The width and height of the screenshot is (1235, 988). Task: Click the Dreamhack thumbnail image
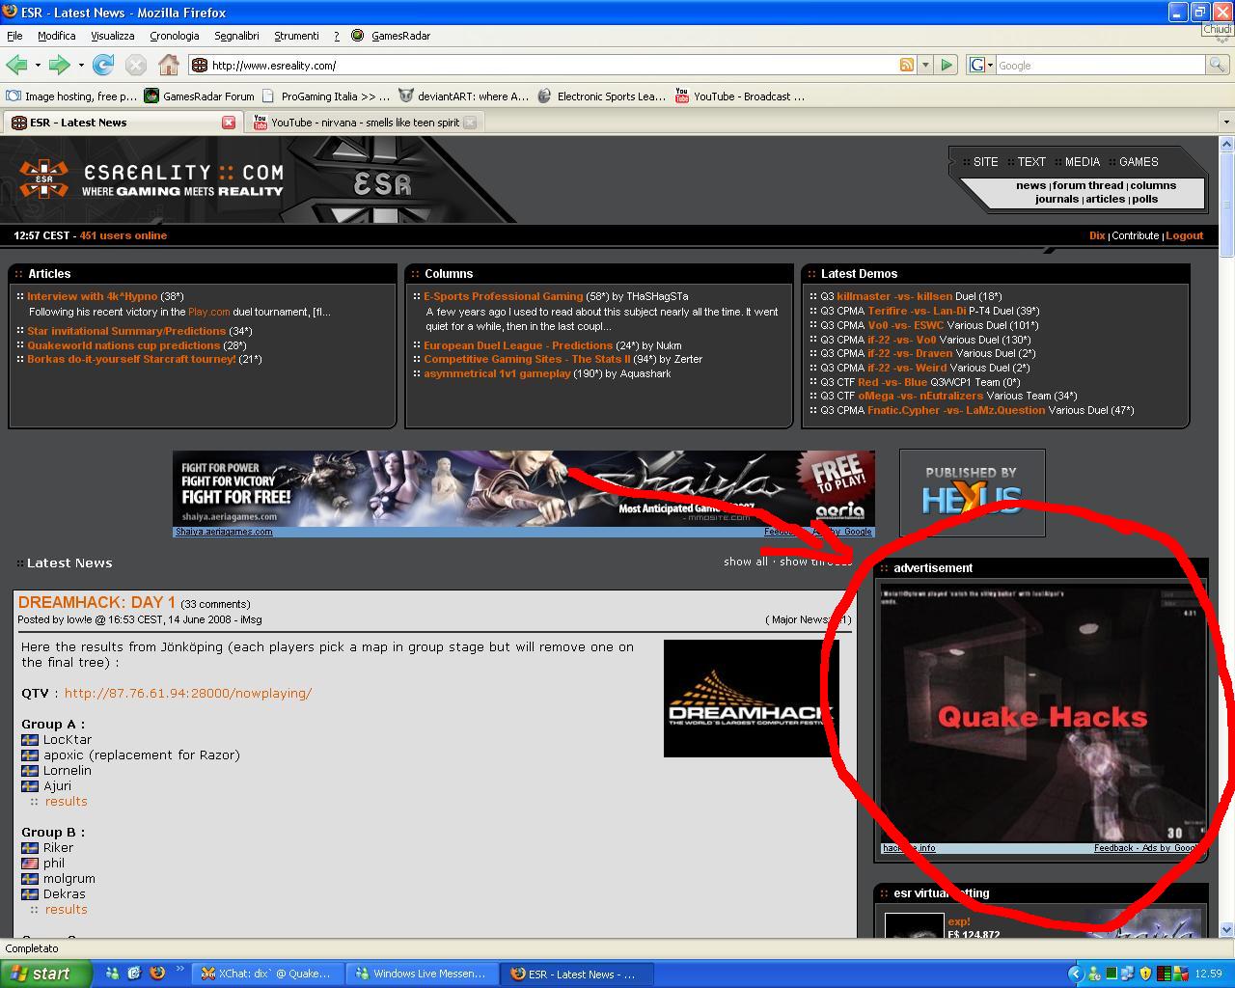[x=750, y=698]
